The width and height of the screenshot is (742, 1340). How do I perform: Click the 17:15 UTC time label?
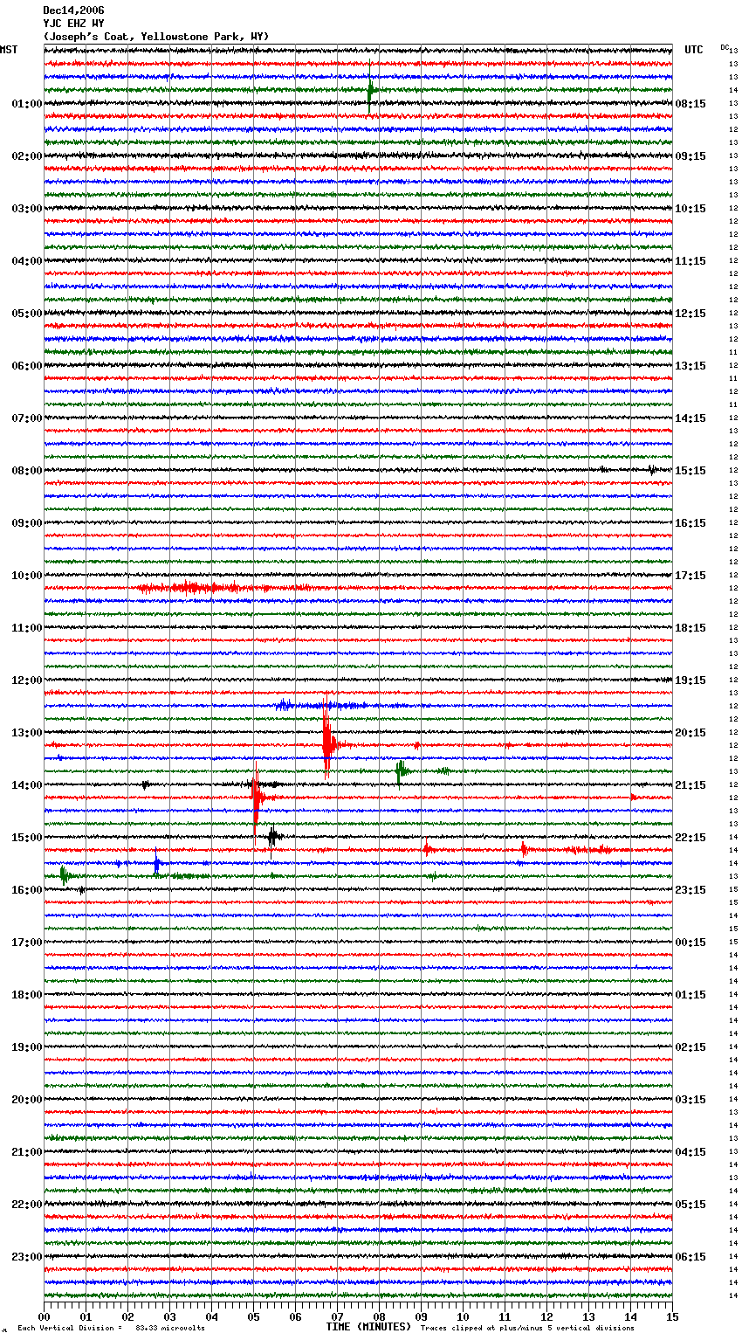(690, 576)
